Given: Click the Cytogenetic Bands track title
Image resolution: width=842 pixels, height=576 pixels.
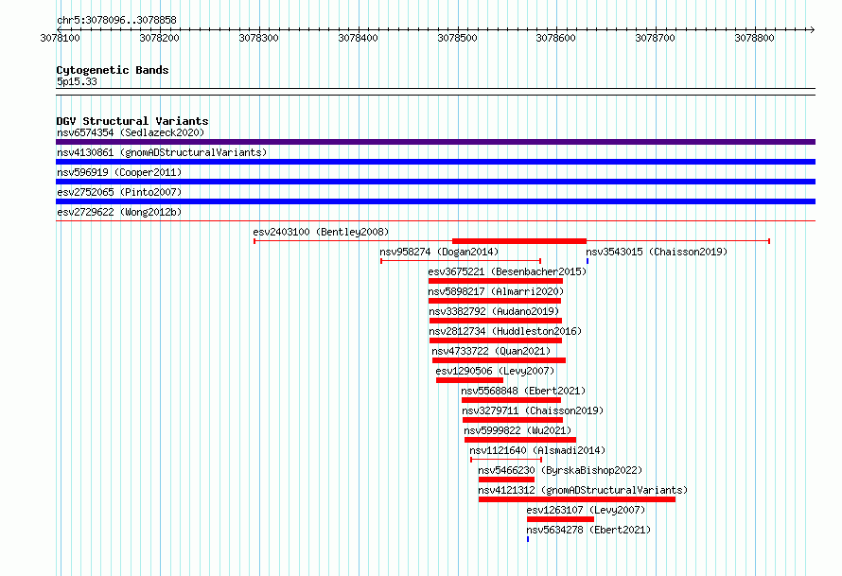Looking at the screenshot, I should click(x=113, y=70).
